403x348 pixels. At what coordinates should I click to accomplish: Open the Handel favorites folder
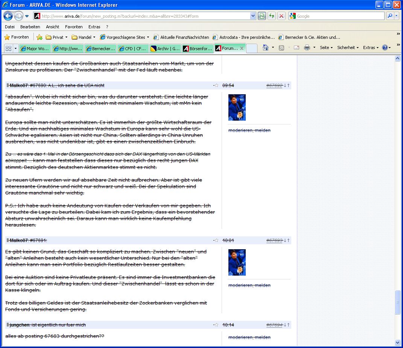[84, 37]
